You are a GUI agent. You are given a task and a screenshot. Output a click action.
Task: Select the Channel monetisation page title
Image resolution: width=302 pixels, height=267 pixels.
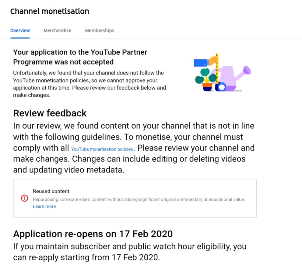click(x=50, y=11)
